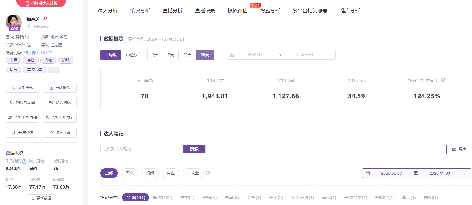Click the help icon beside 粉丝平均赞藏比
The image size is (472, 205).
(443, 80)
